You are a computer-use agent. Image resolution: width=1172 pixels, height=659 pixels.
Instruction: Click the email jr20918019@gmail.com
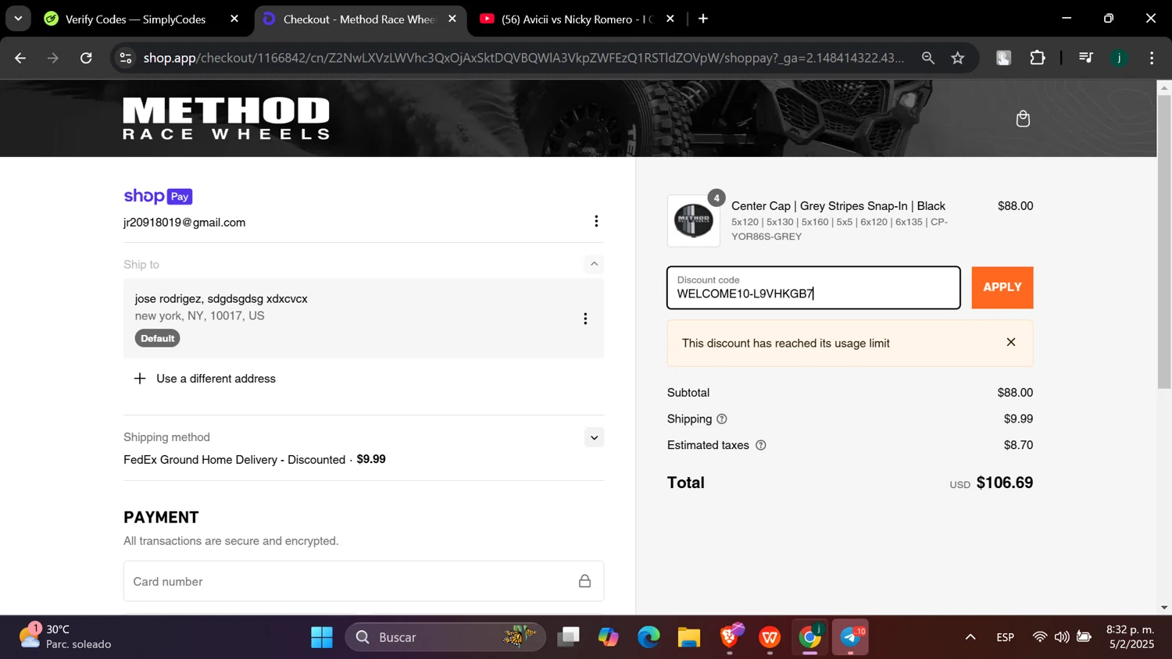pyautogui.click(x=184, y=223)
